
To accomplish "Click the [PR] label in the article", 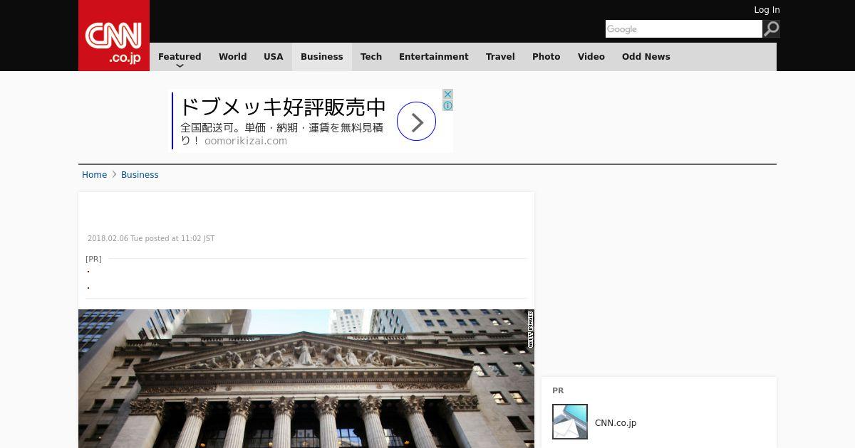I will (x=93, y=259).
